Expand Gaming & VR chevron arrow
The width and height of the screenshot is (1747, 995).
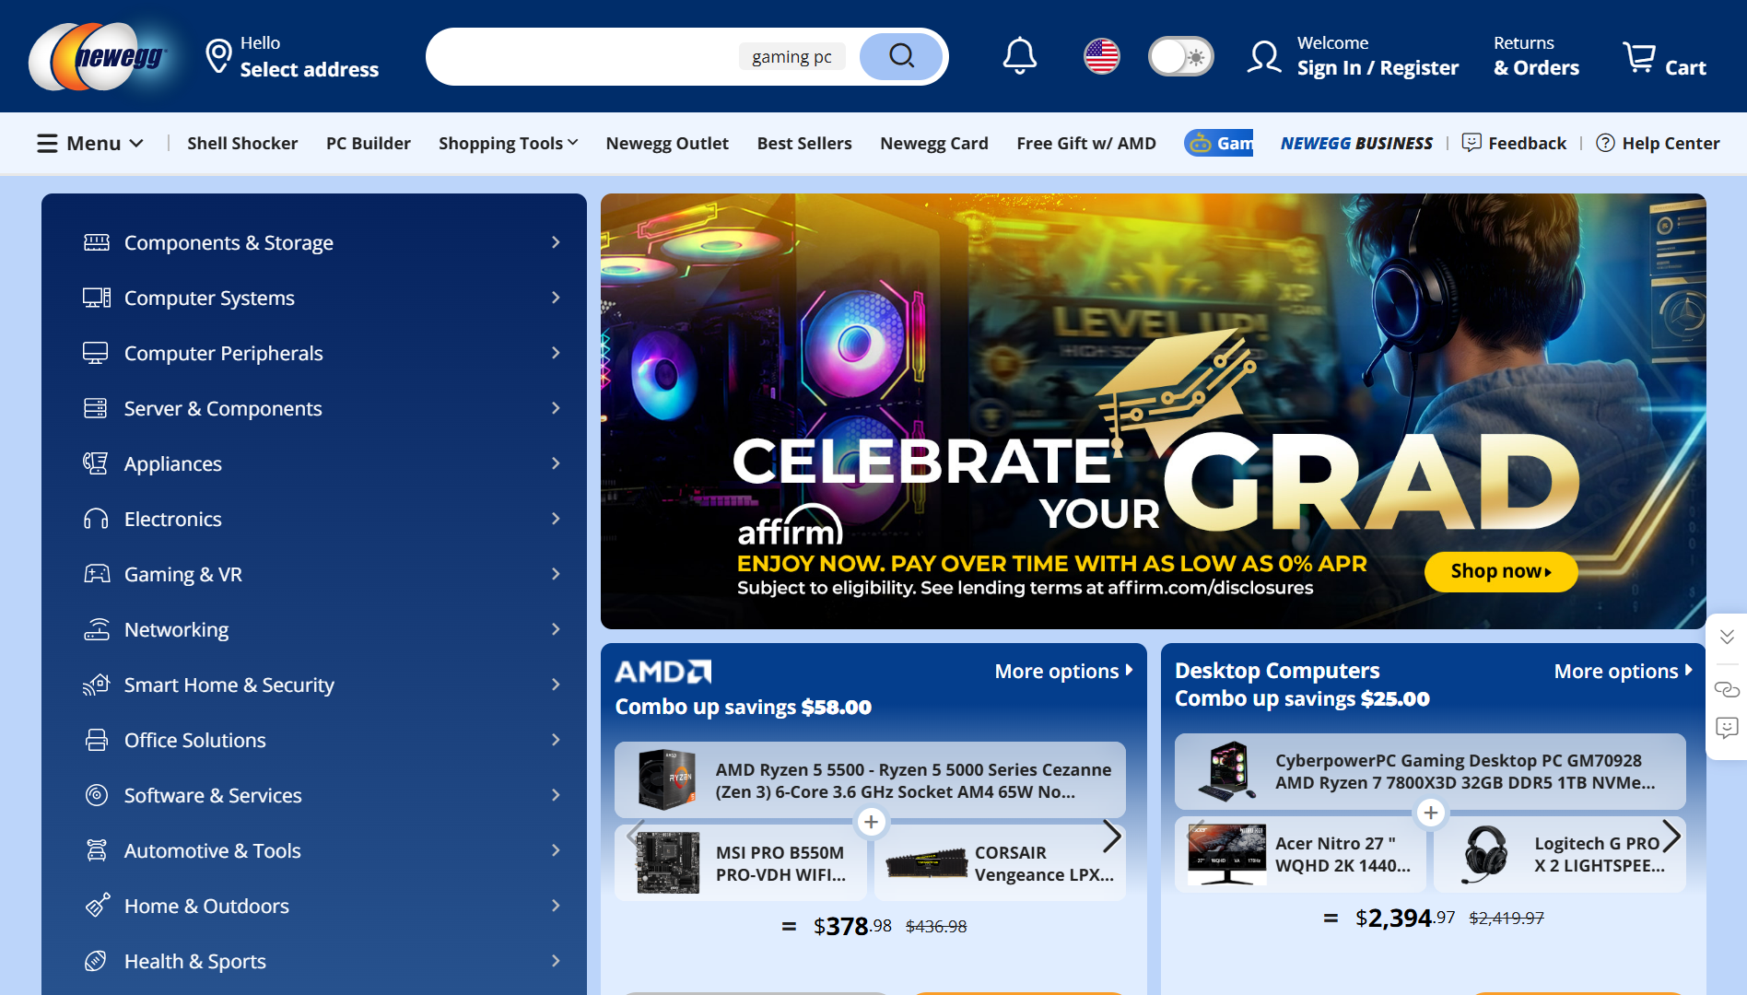(x=556, y=574)
